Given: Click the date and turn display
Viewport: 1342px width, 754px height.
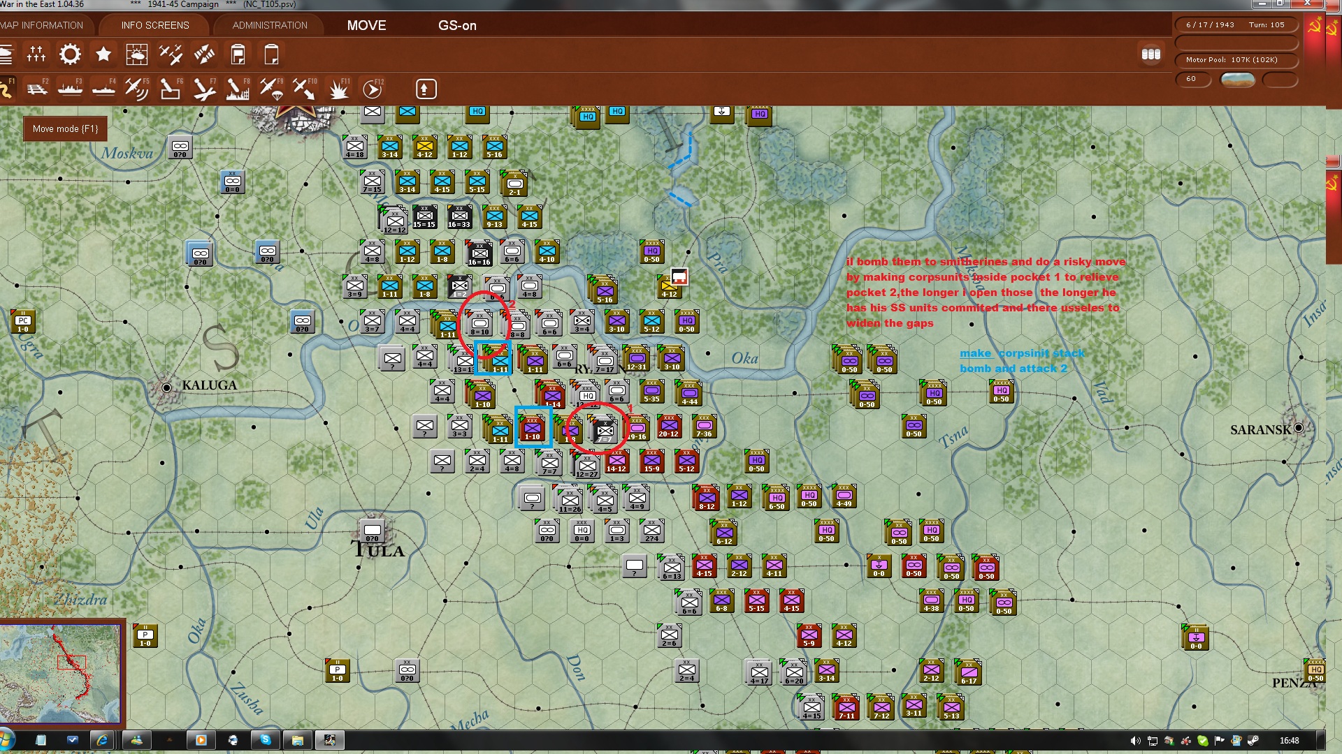Looking at the screenshot, I should [1236, 24].
